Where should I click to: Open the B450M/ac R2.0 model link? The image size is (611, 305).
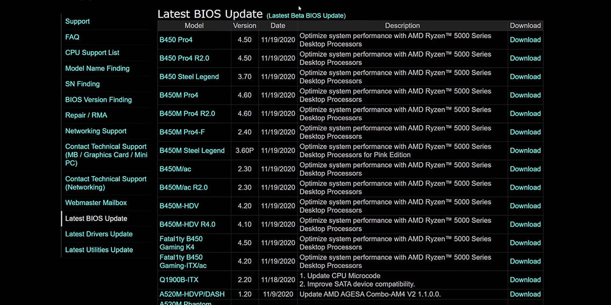(x=183, y=187)
